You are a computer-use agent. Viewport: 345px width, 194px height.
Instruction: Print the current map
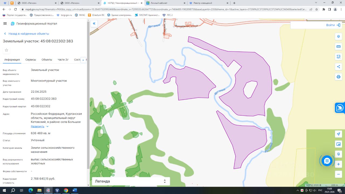pos(339,77)
